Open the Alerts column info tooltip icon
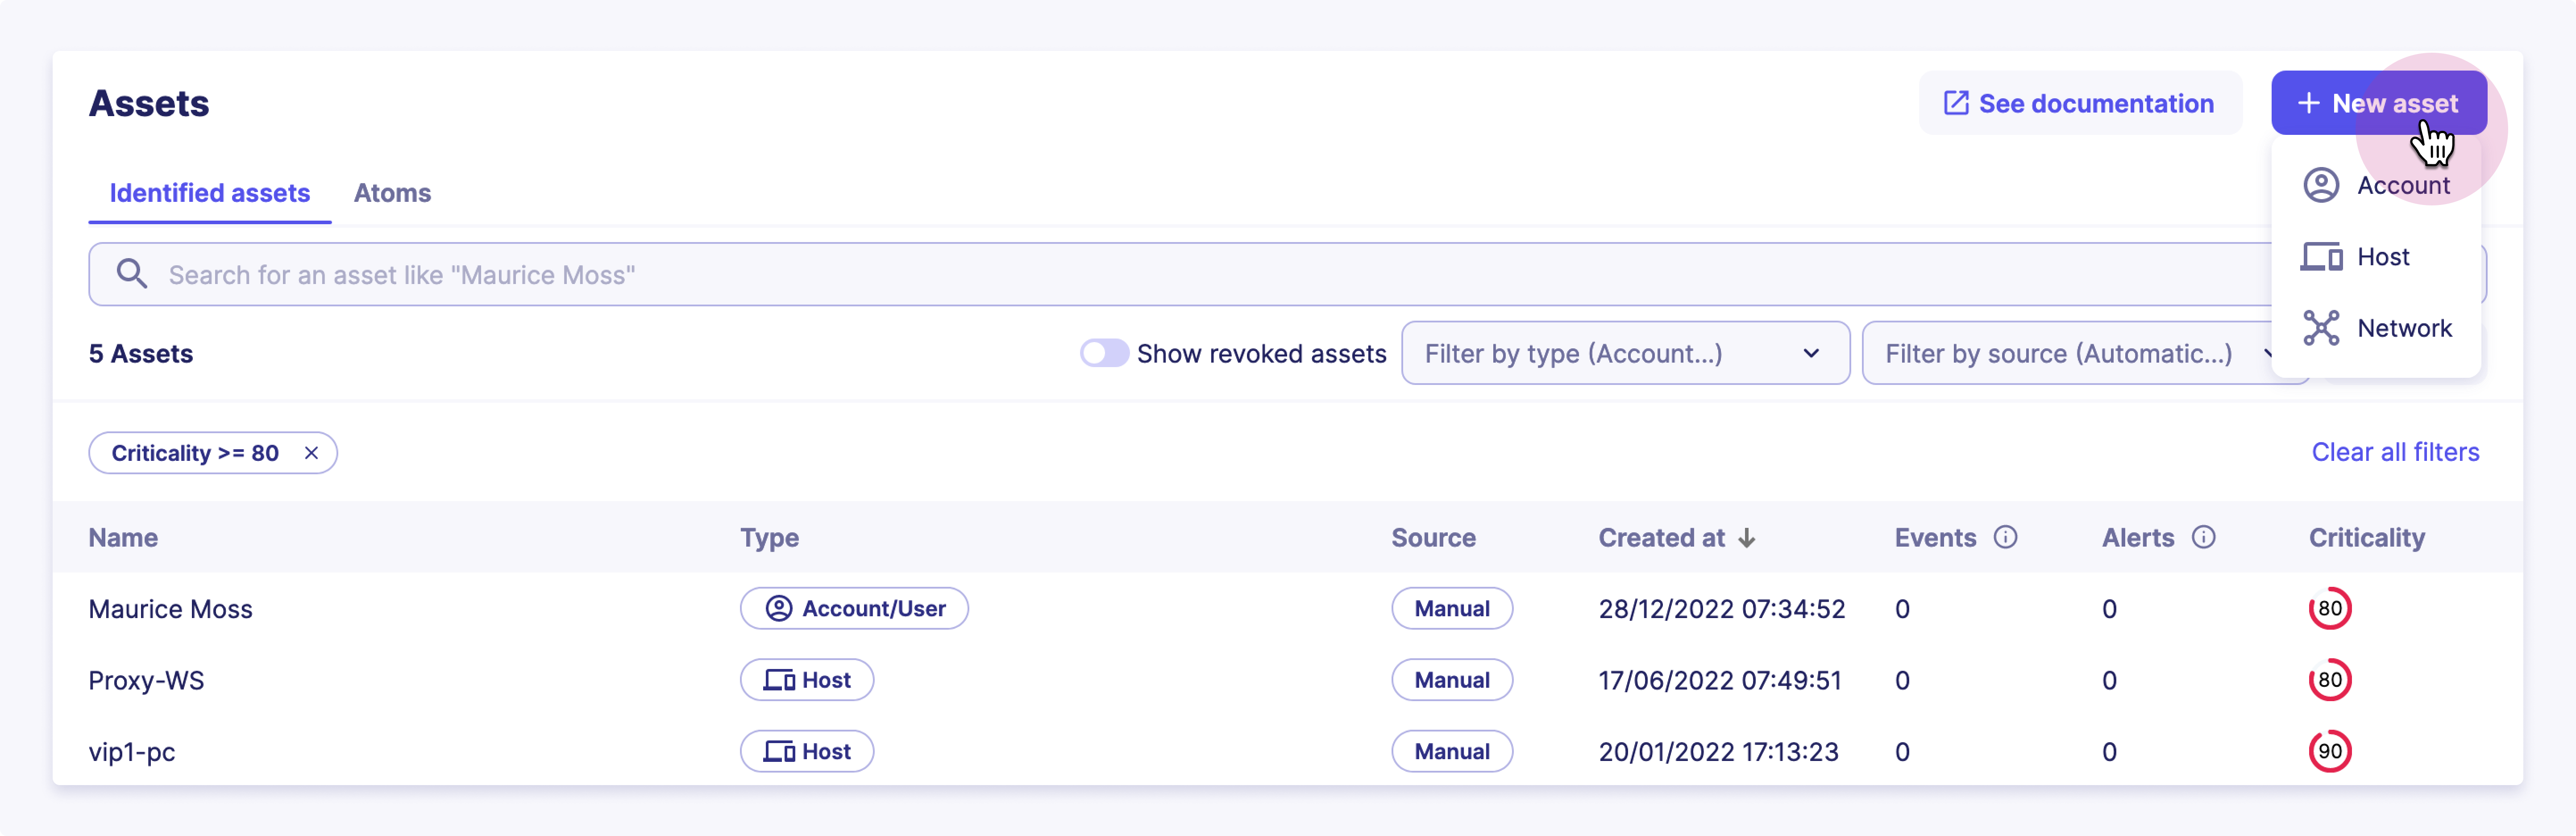2576x836 pixels. point(2206,537)
